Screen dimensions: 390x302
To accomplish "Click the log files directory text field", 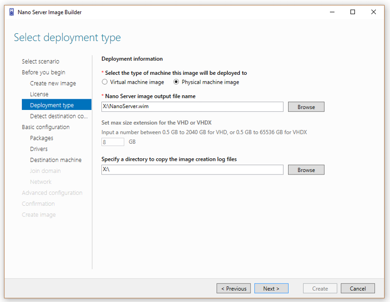I will [x=192, y=170].
